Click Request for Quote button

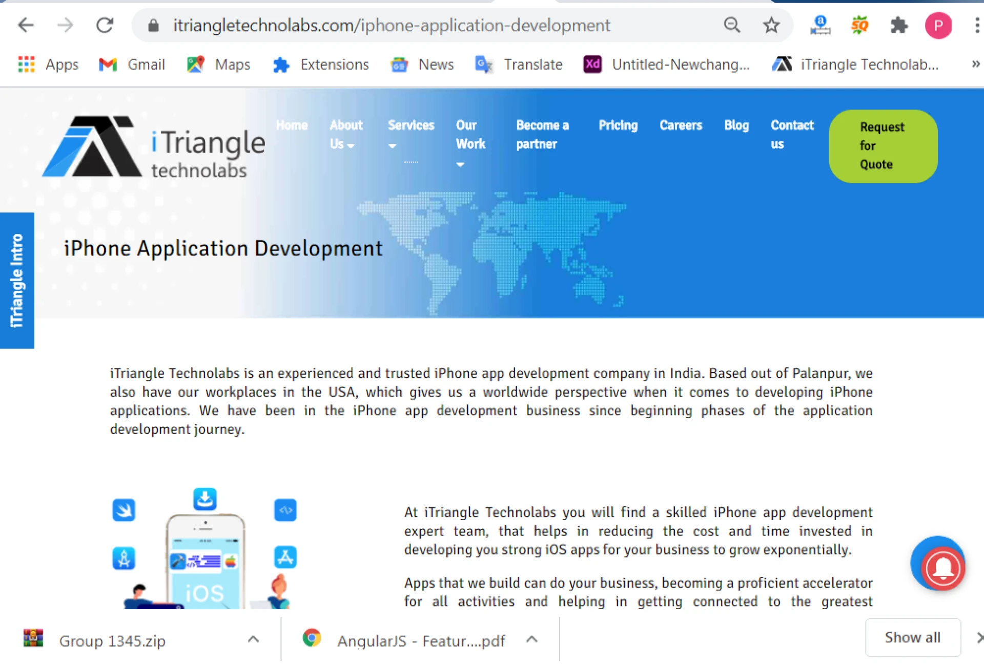(883, 146)
